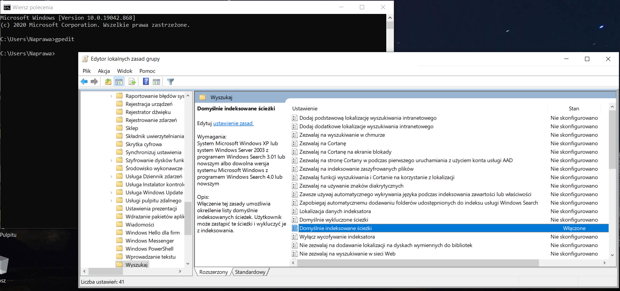Image resolution: width=620 pixels, height=291 pixels.
Task: Open the help toolbar icon
Action: (146, 82)
